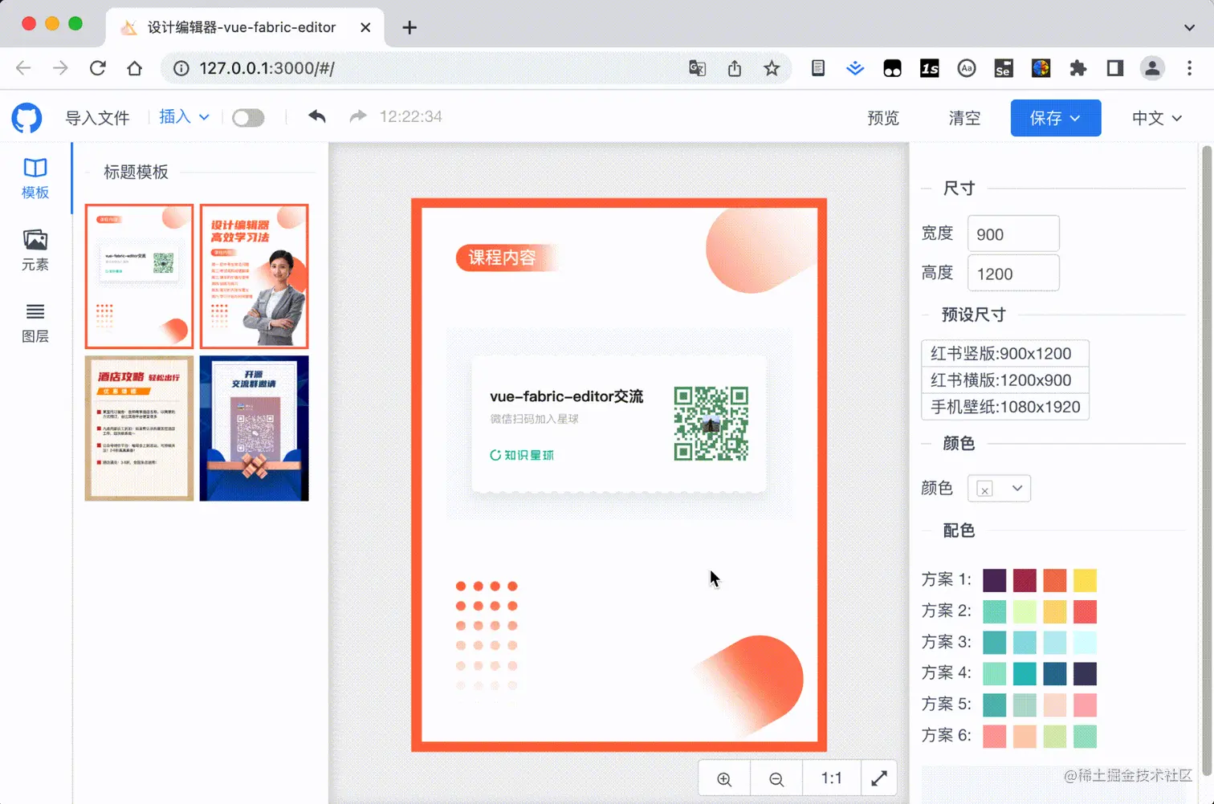View site information icon

[181, 68]
